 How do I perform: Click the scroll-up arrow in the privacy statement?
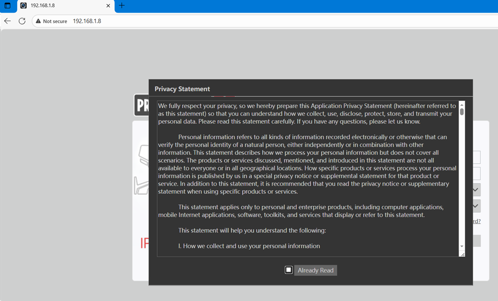[462, 104]
